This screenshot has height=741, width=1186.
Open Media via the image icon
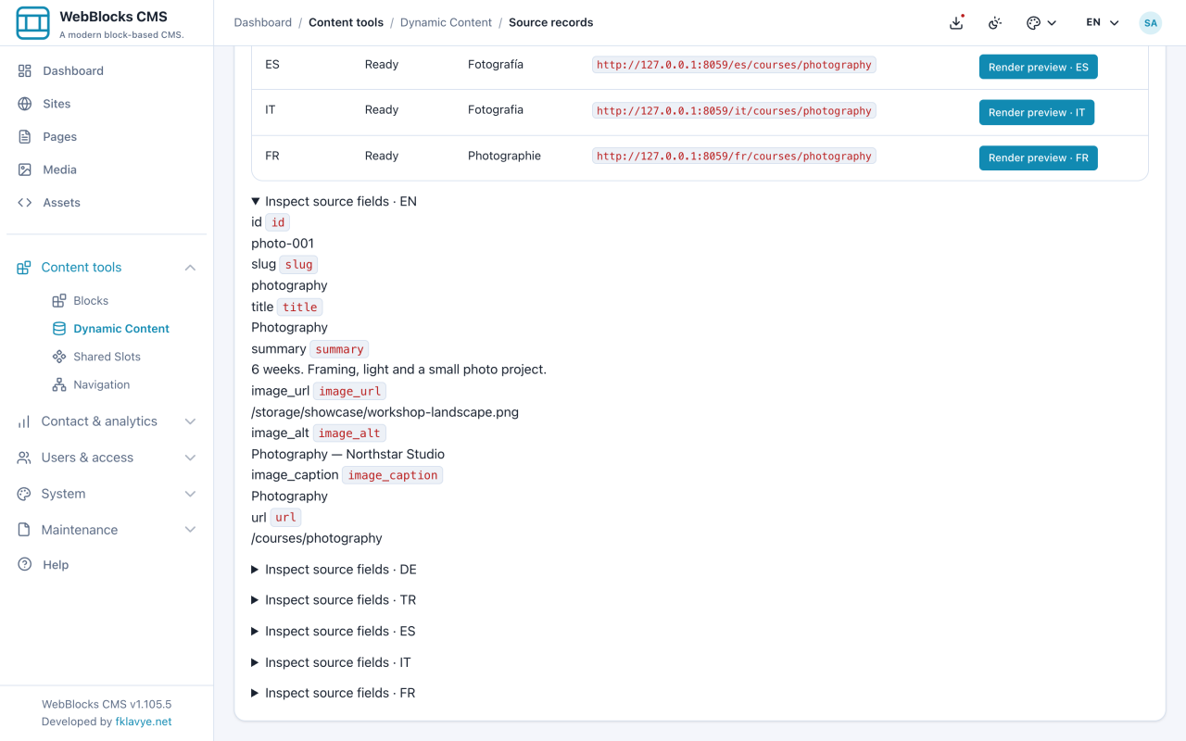(25, 170)
